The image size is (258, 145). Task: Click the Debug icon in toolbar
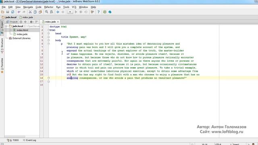(81, 12)
